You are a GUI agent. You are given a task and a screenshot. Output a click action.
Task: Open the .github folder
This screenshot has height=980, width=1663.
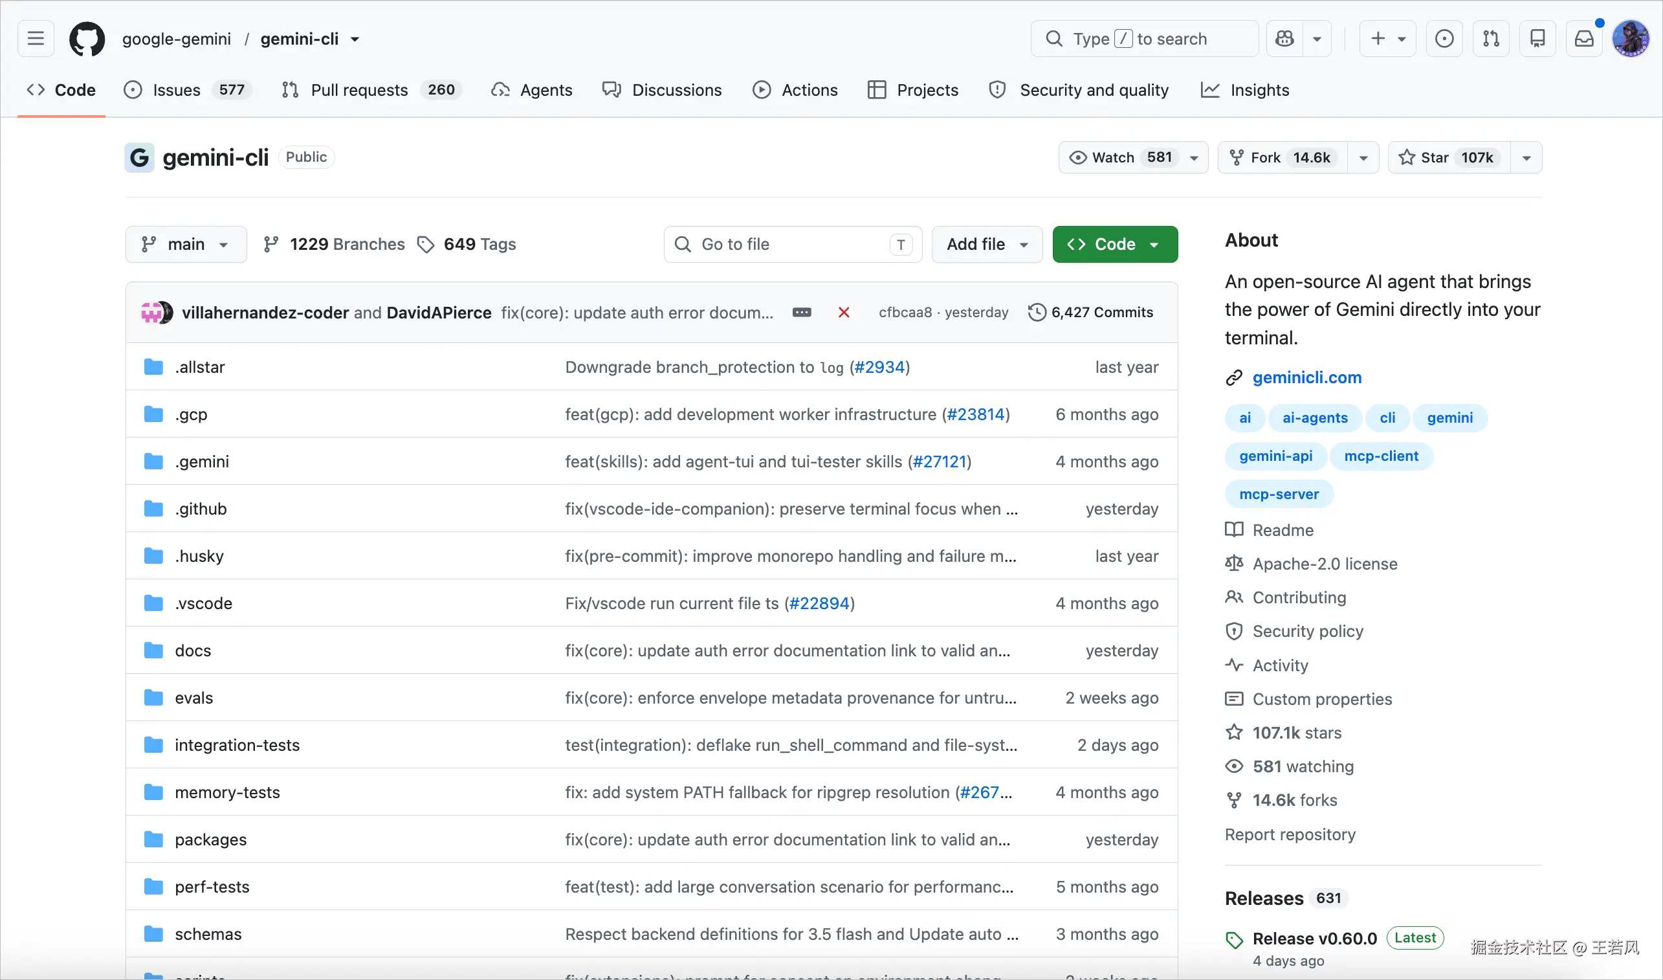coord(201,509)
